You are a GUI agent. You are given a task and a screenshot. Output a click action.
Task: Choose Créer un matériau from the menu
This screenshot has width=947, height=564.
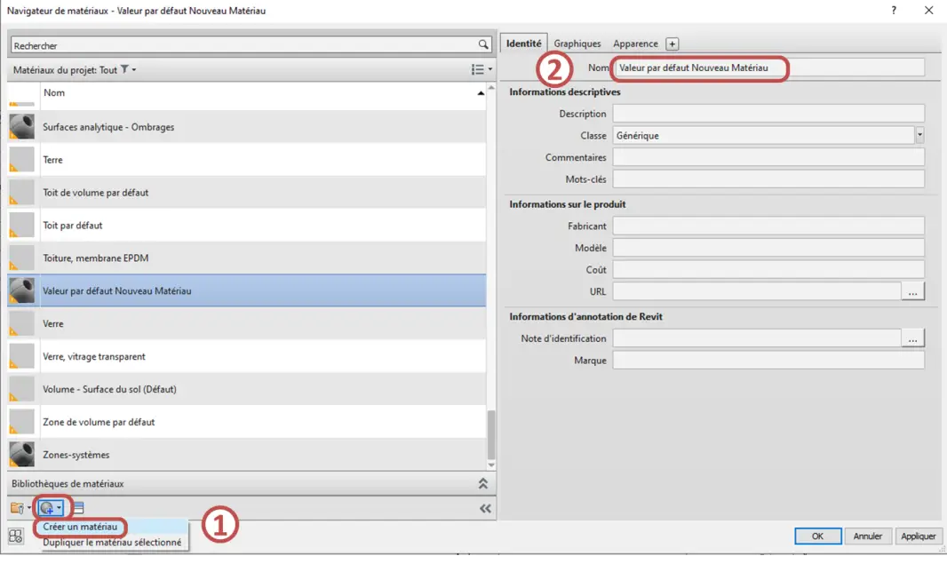[x=80, y=527]
